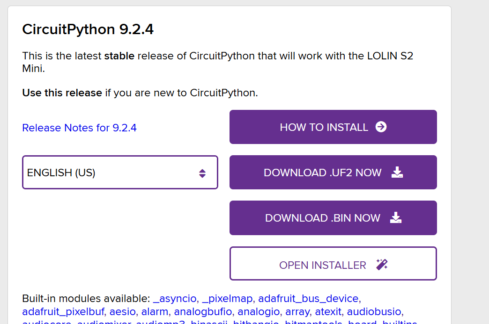
Task: Open adafruit_bus_device module documentation
Action: pyautogui.click(x=308, y=298)
